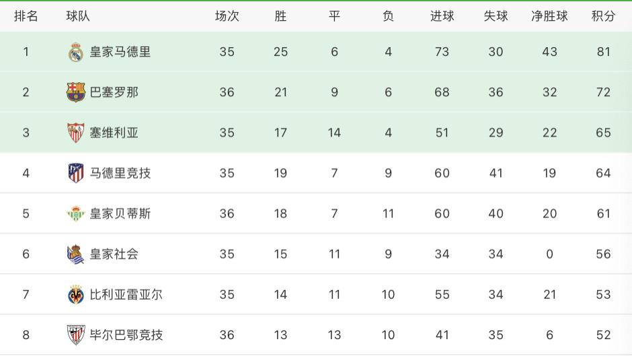632x356 pixels.
Task: Open team page for 巴塞罗那
Action: pos(114,92)
